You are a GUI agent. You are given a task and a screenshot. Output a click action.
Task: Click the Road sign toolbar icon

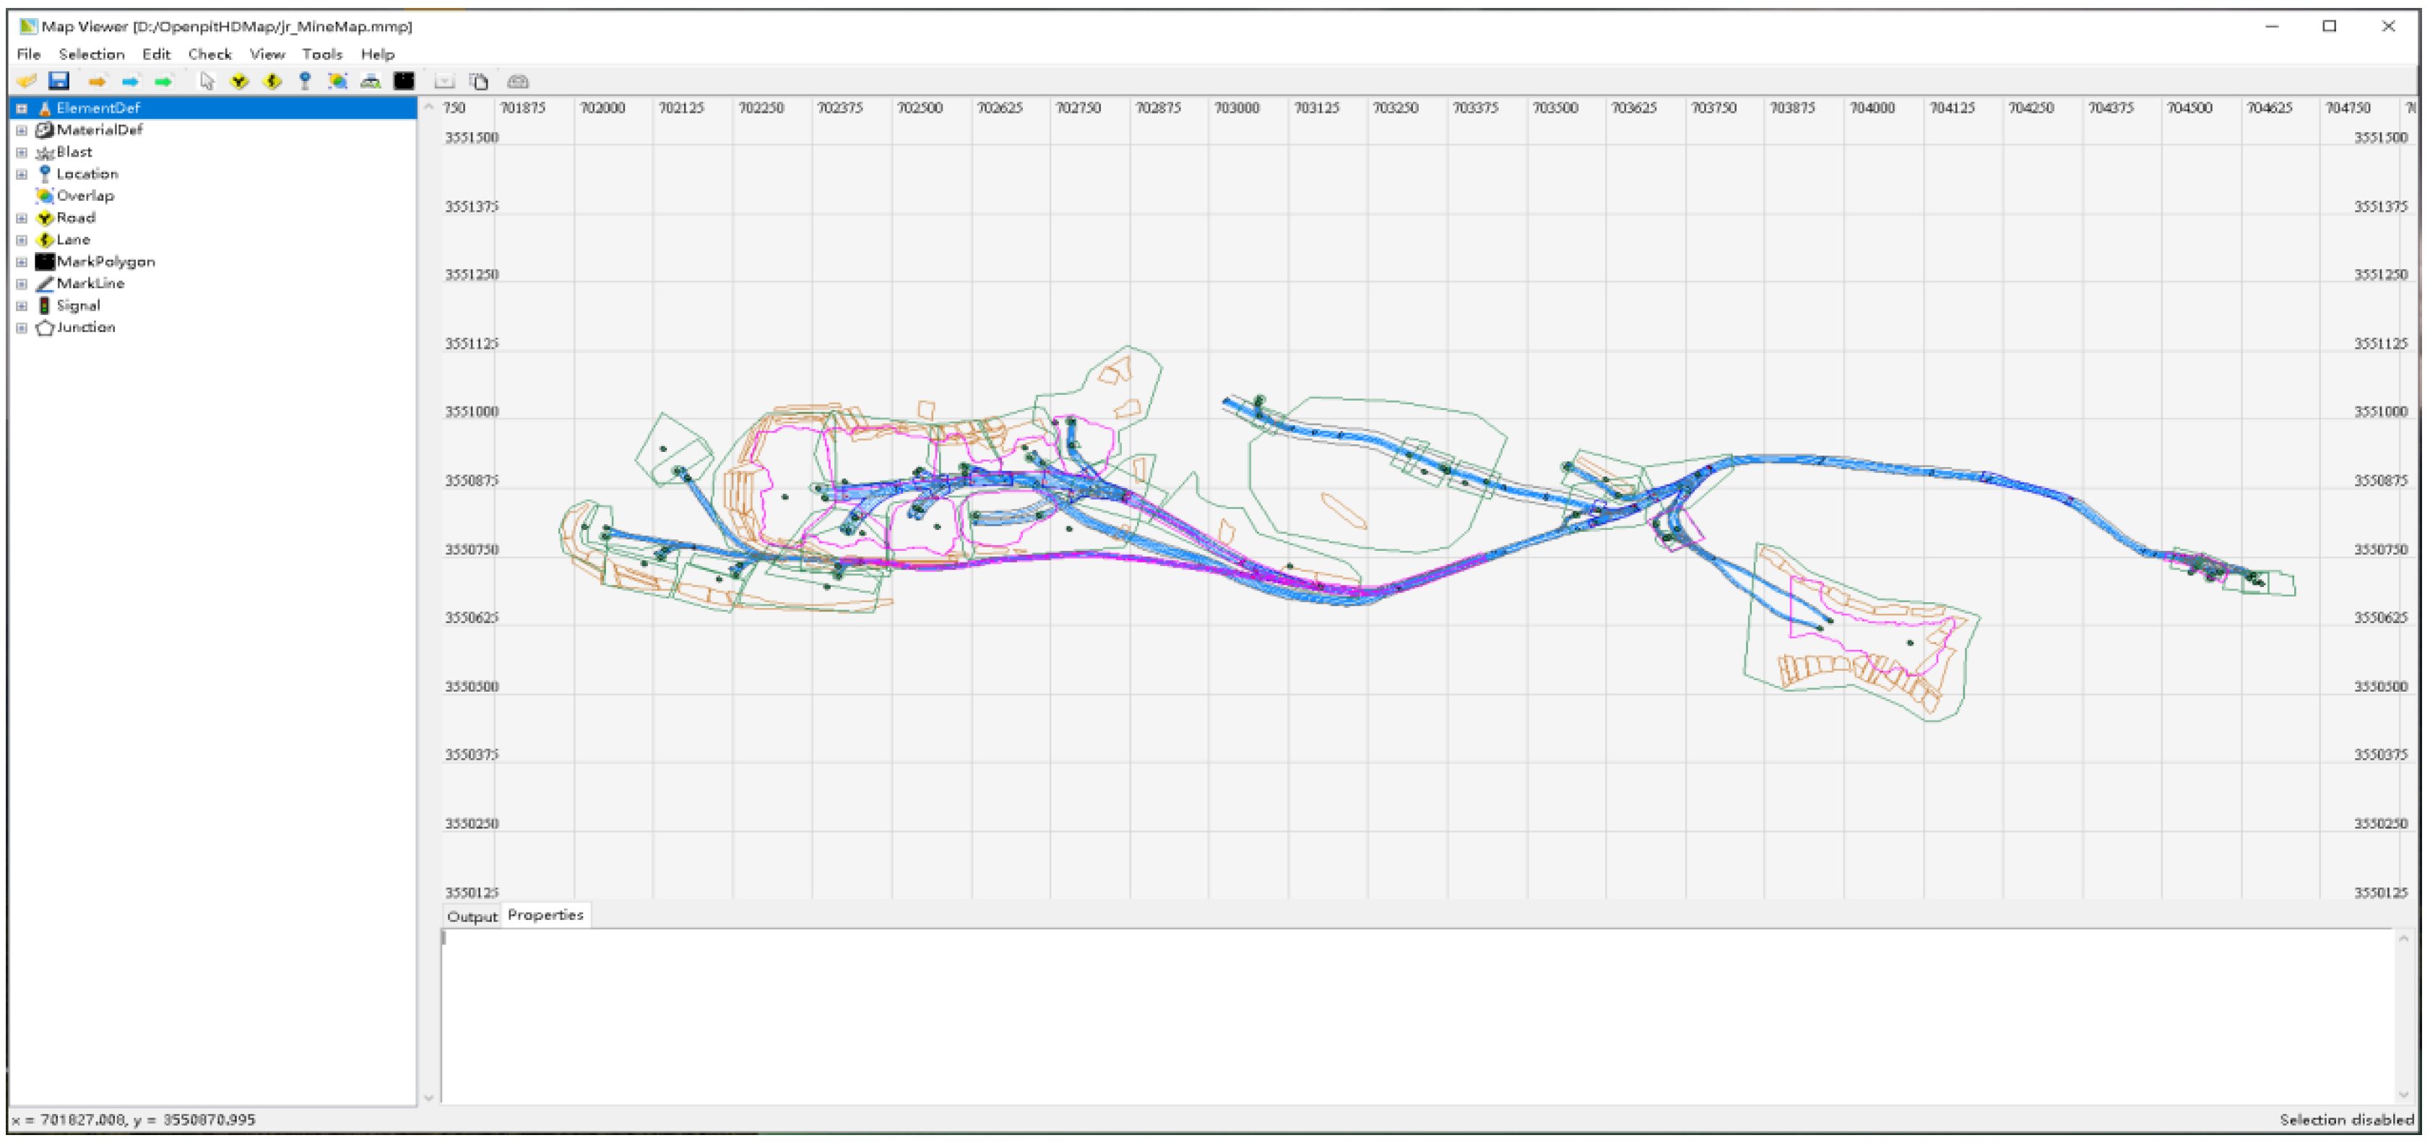point(240,81)
